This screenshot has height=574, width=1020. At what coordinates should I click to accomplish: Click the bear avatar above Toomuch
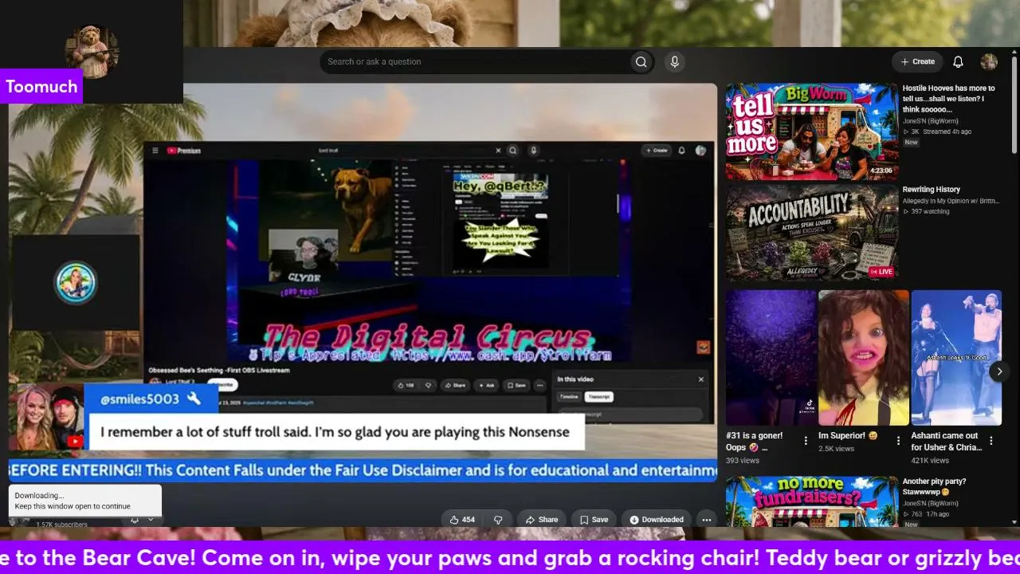coord(92,51)
